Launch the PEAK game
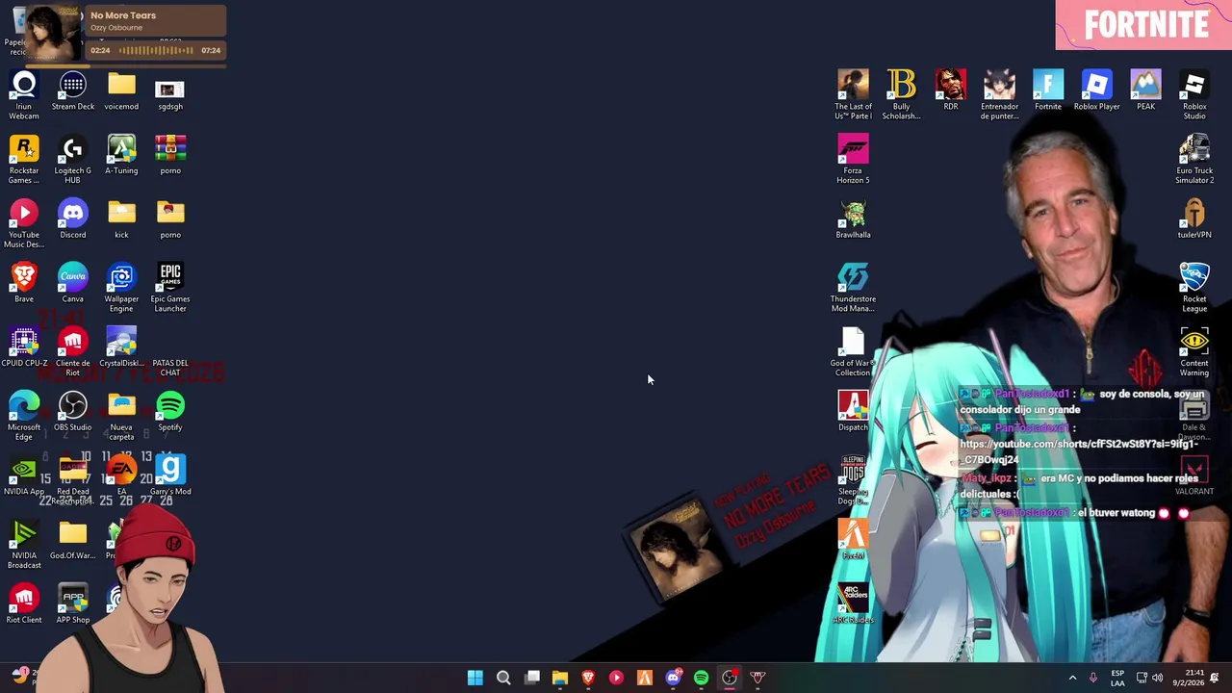The width and height of the screenshot is (1232, 693). tap(1145, 90)
